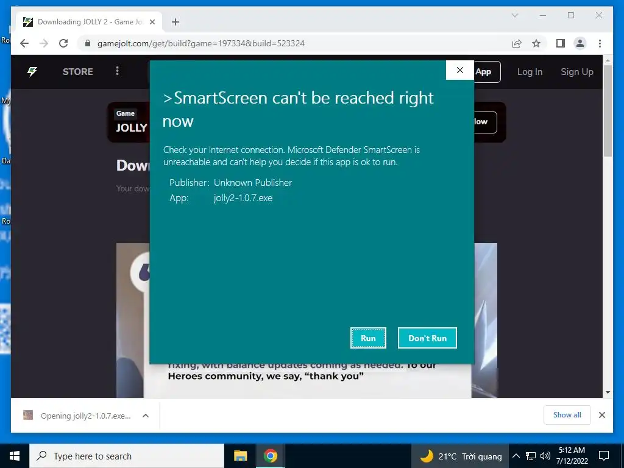This screenshot has height=468, width=624.
Task: Open a new Chrome tab
Action: pyautogui.click(x=175, y=22)
